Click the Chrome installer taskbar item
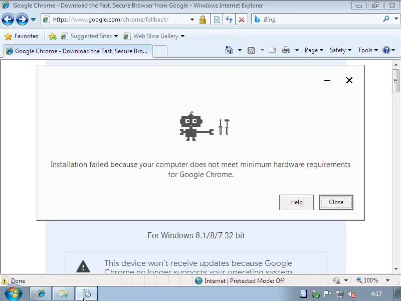The width and height of the screenshot is (401, 301). 87,294
